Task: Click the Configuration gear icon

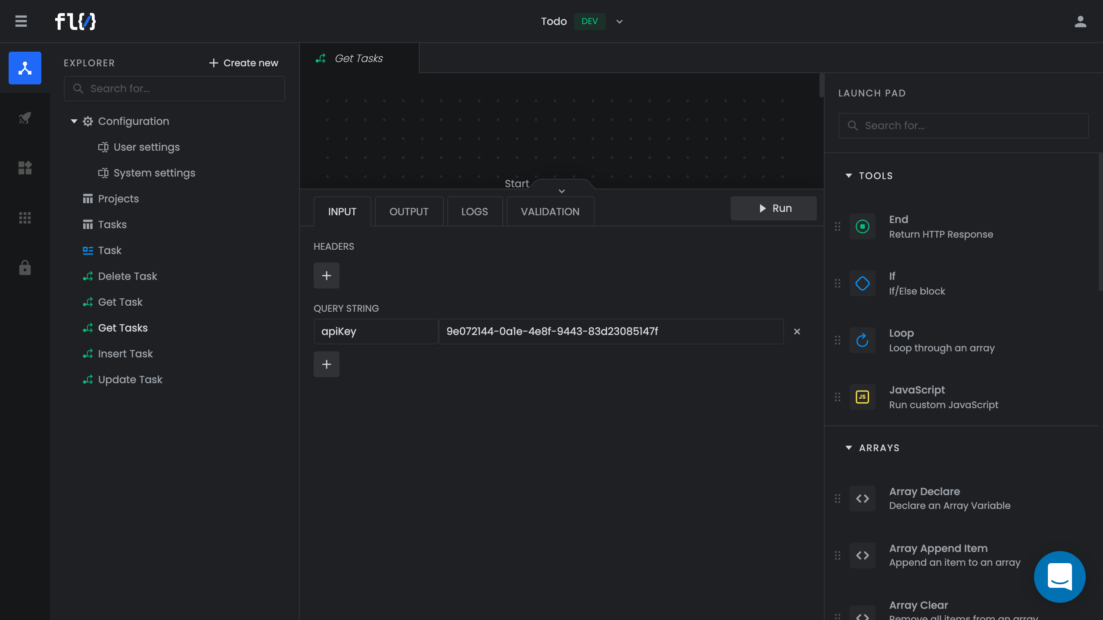Action: [88, 121]
